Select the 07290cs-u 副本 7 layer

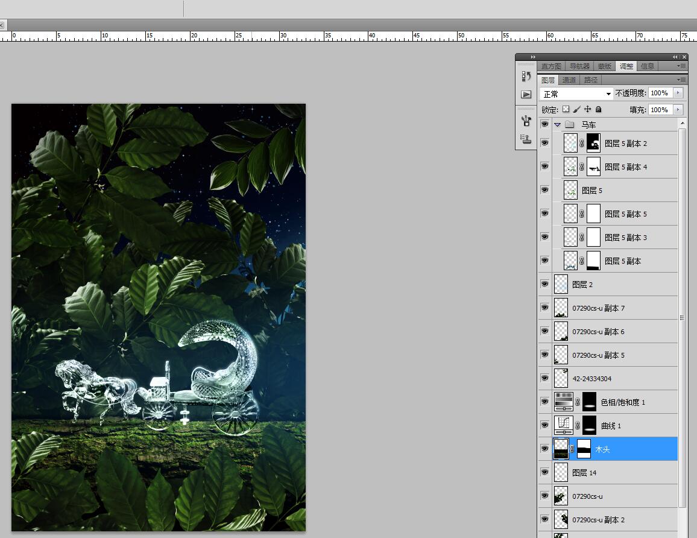coord(607,308)
